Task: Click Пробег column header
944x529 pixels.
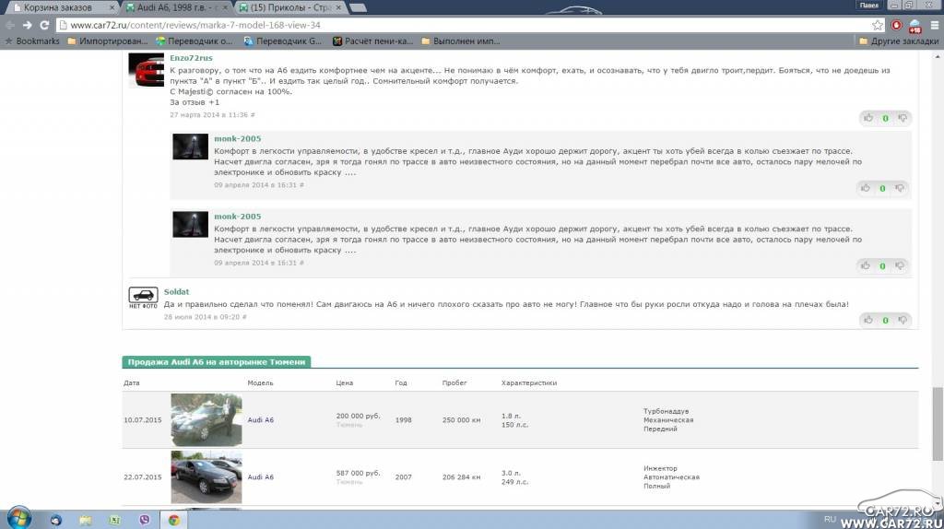Action: click(x=454, y=382)
